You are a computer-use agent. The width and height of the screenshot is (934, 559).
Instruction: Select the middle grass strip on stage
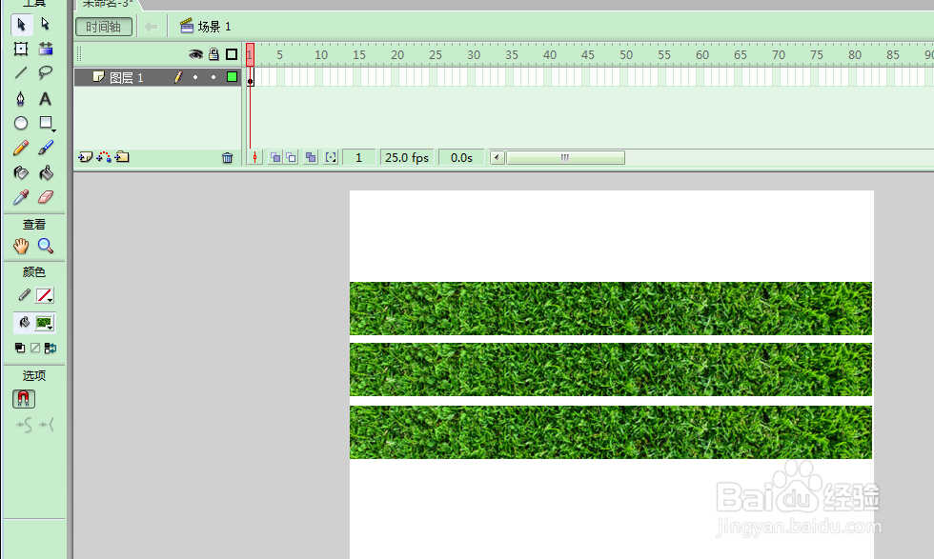coord(611,369)
